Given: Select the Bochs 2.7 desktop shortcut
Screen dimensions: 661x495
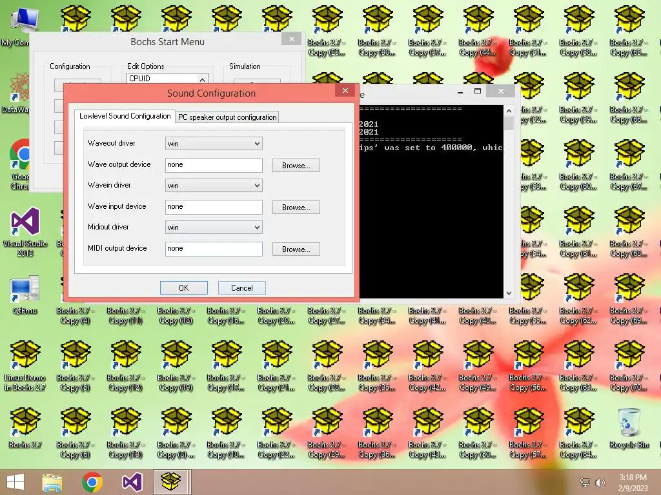Looking at the screenshot, I should (25, 428).
